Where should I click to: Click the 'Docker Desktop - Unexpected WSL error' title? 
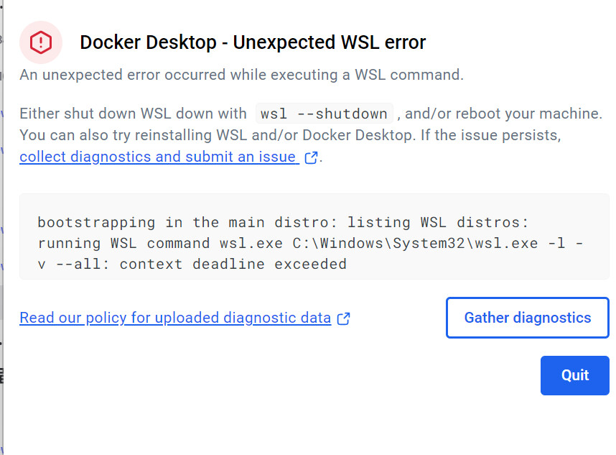point(253,42)
